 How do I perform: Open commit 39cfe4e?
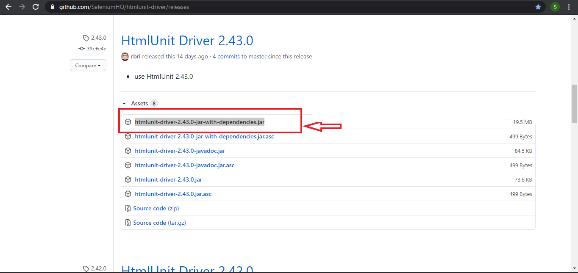(x=97, y=49)
